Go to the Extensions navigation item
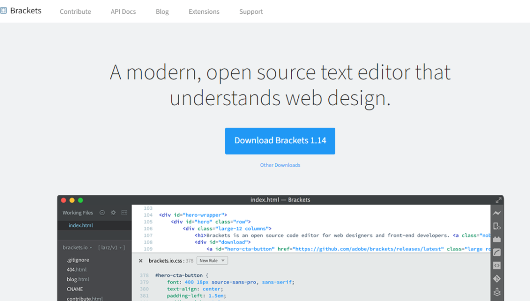Image resolution: width=530 pixels, height=301 pixels. (x=204, y=11)
